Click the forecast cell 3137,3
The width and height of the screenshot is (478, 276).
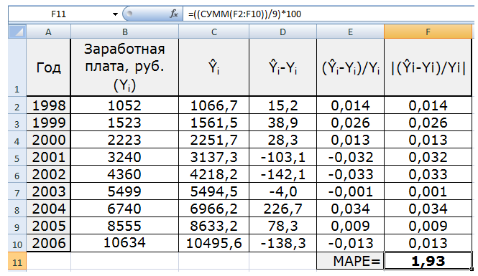(x=214, y=157)
